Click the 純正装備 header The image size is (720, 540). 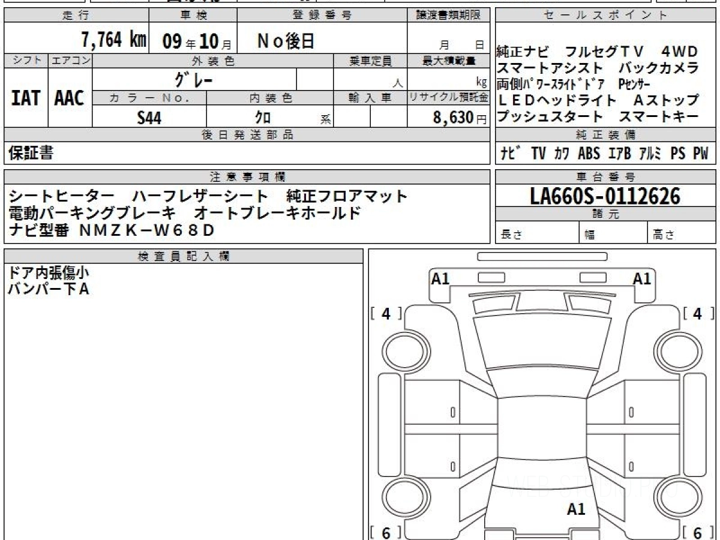point(605,135)
